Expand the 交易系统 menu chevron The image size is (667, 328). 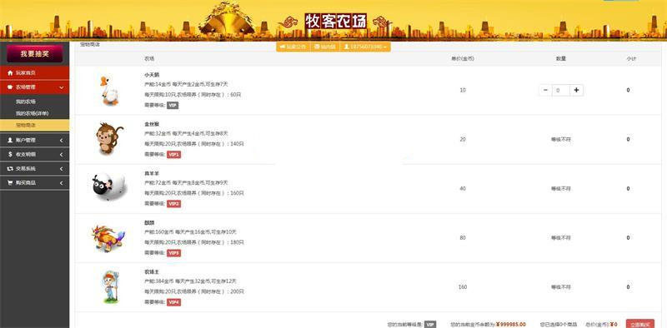[x=61, y=169]
